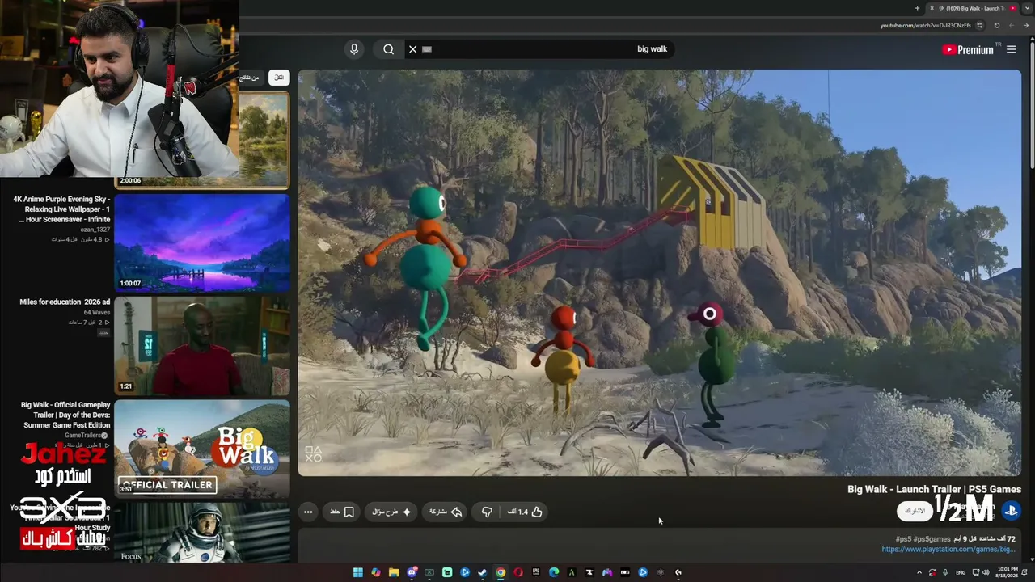The image size is (1035, 582).
Task: Open site settings icon in address bar
Action: point(980,26)
